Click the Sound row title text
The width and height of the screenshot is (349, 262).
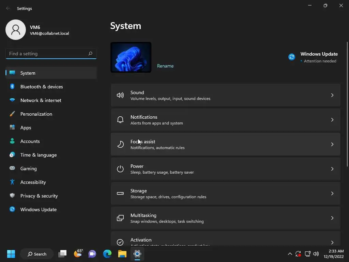pos(137,92)
